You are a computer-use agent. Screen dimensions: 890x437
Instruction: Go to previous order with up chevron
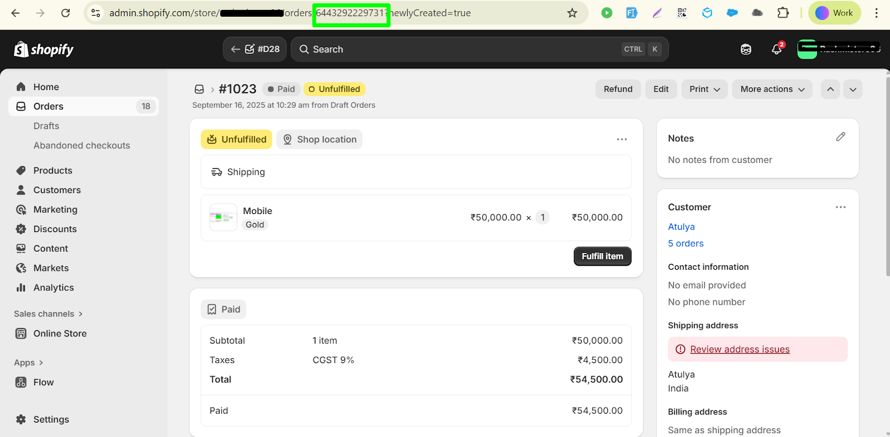(x=830, y=89)
